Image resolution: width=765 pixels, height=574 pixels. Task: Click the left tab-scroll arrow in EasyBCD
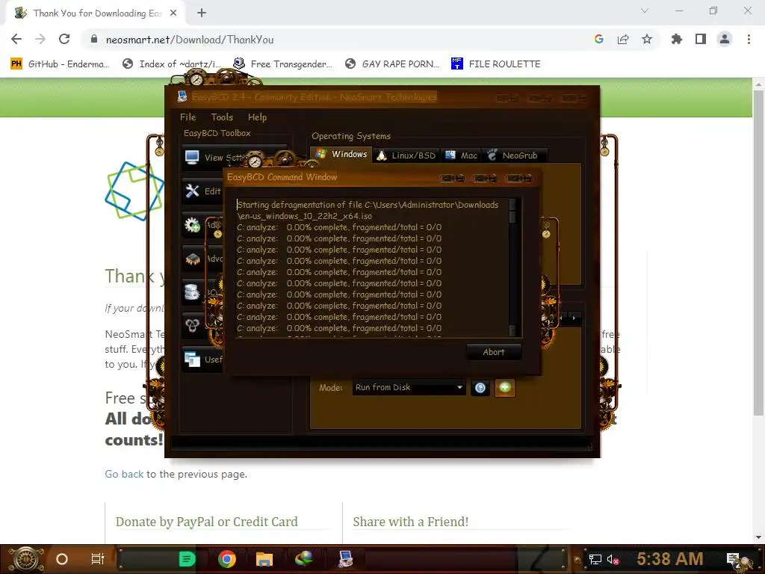click(x=561, y=318)
